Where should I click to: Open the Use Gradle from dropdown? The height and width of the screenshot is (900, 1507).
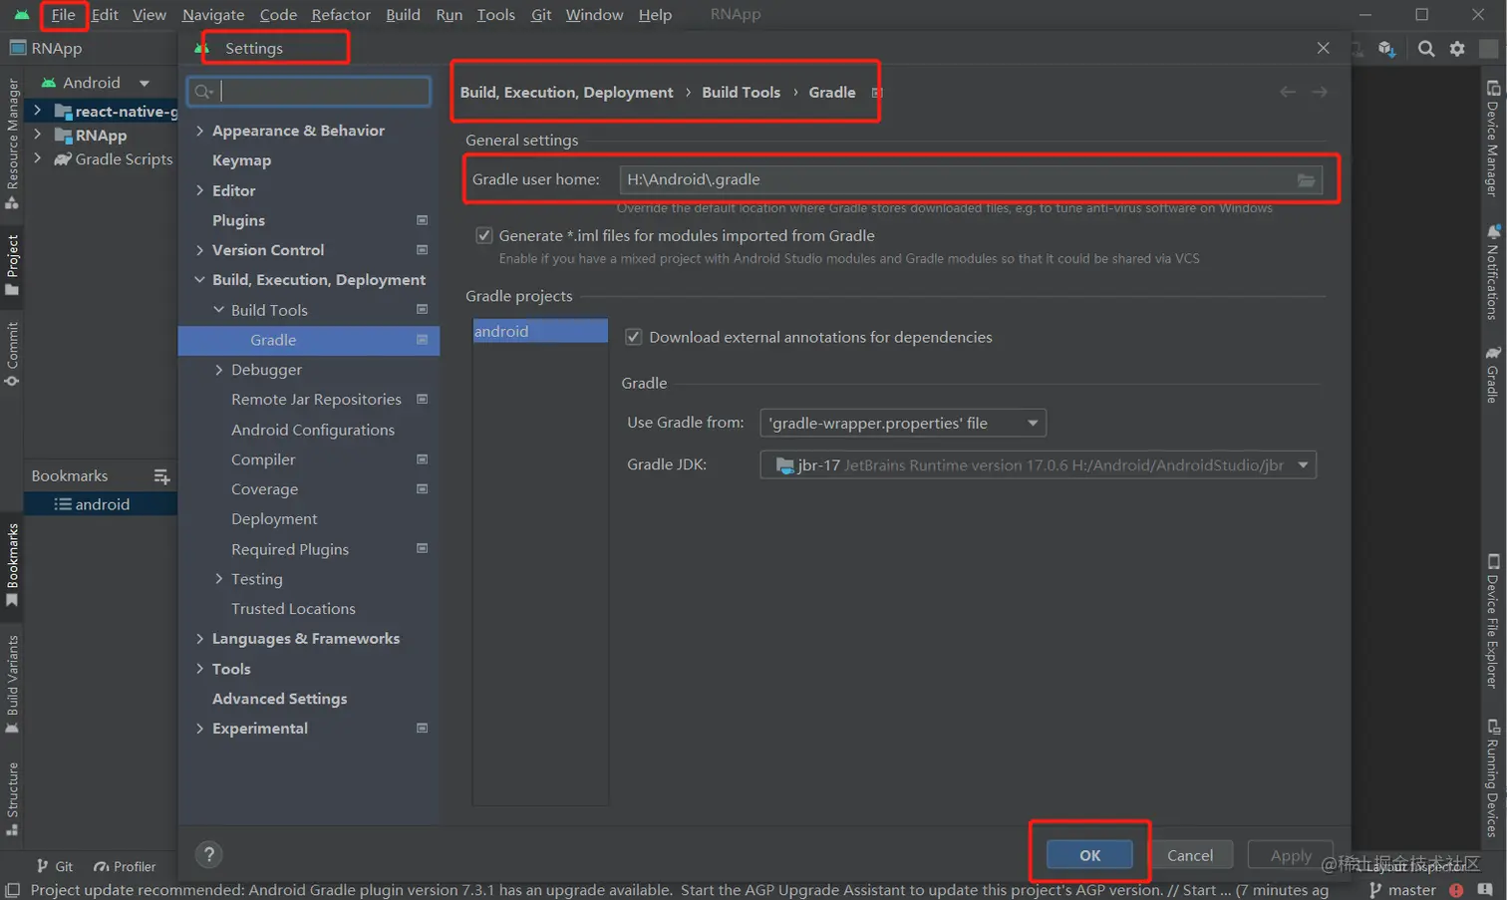903,423
